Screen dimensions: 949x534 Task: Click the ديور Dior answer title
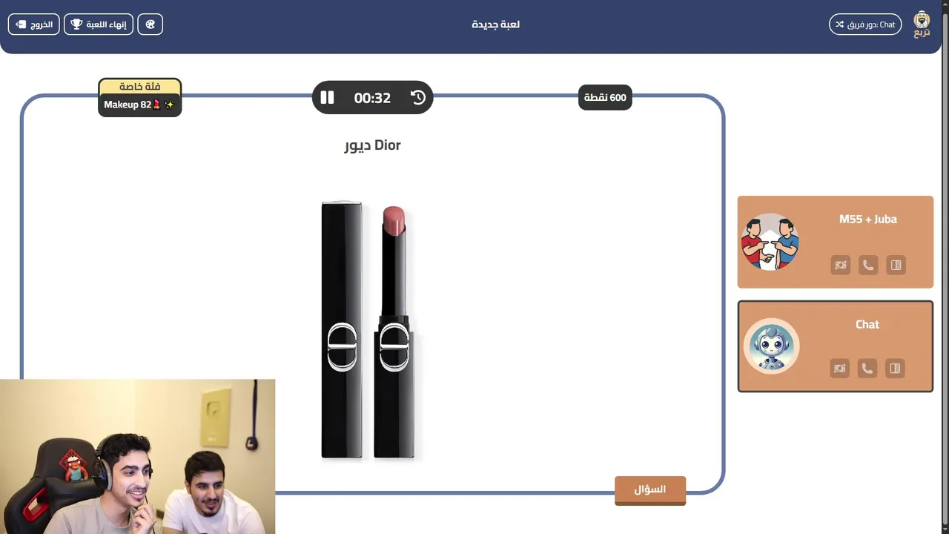coord(373,145)
